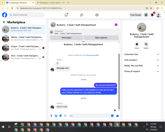Click the message bubble 6059517649
This screenshot has height=132, width=165.
[x=62, y=107]
